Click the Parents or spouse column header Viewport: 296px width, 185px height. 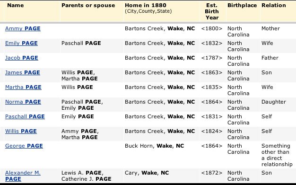[x=88, y=5]
